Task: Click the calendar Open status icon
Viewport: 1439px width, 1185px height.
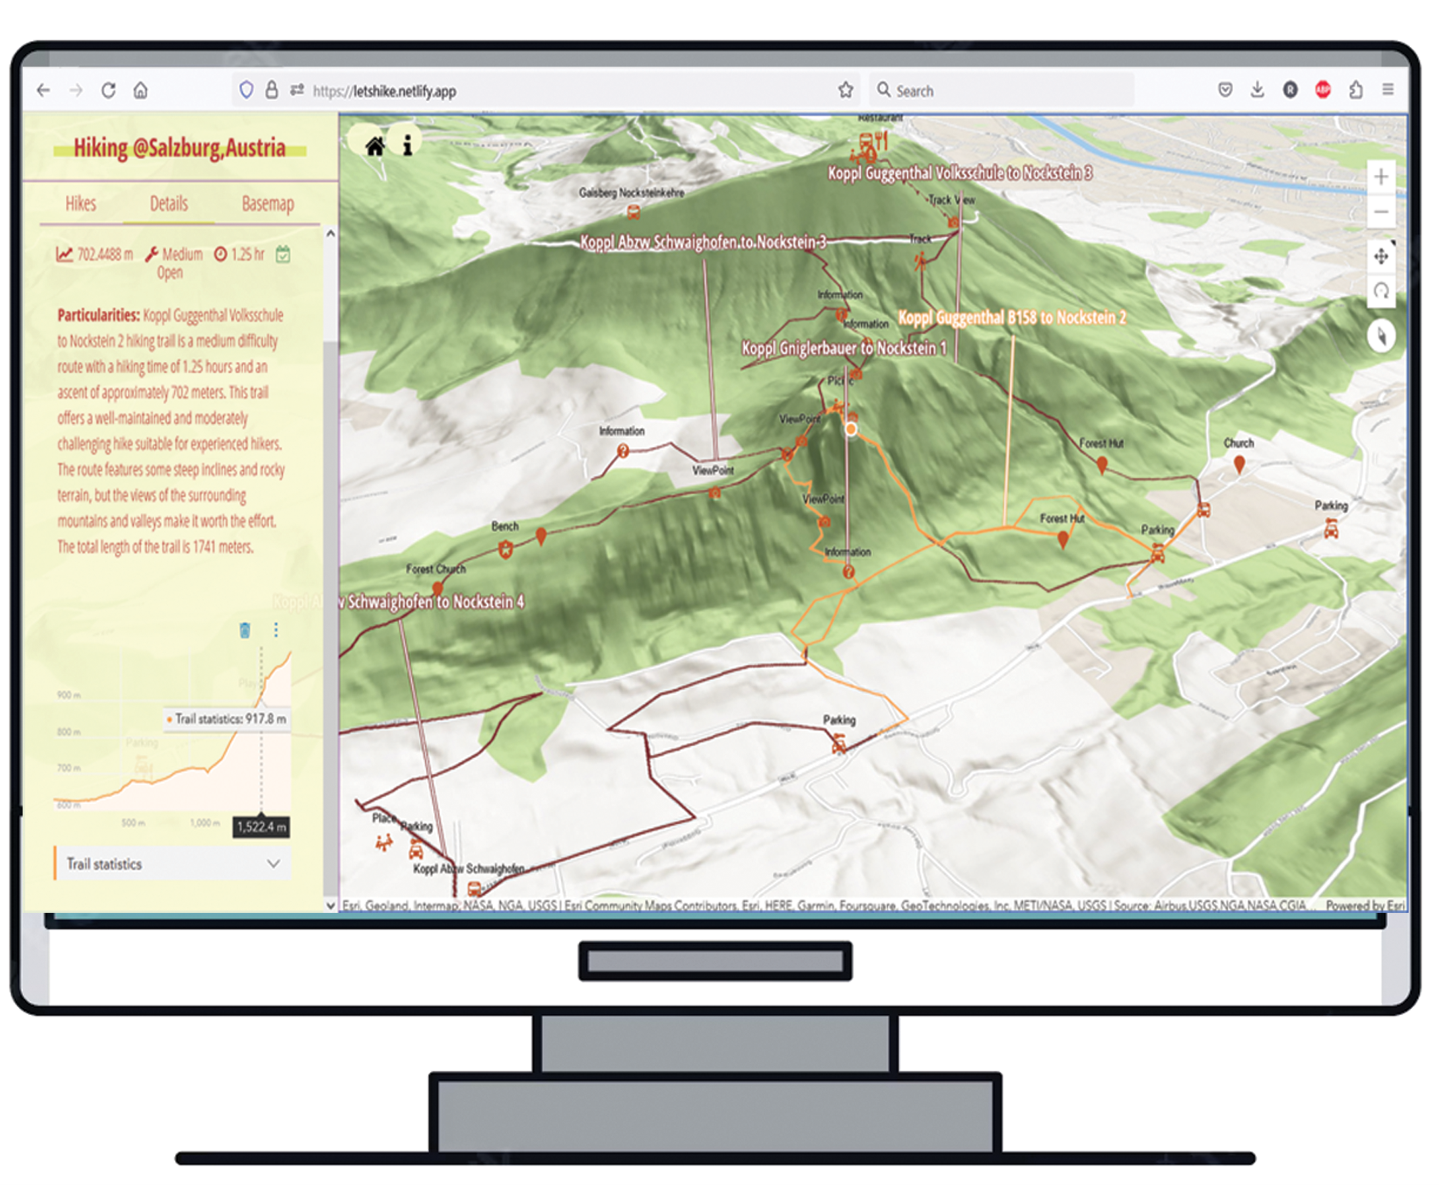Action: pos(283,254)
